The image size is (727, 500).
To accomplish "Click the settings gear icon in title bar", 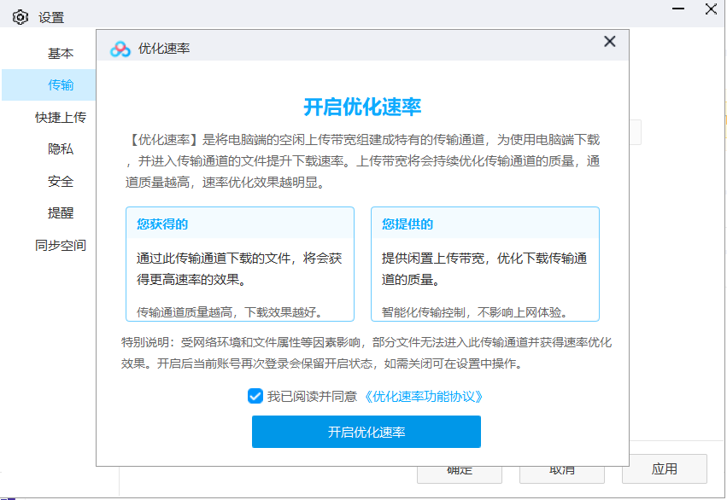I will click(x=21, y=17).
